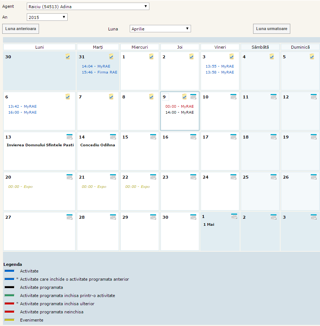This screenshot has width=320, height=326.
Task: Click the calendar icon on April 24
Action: [x=233, y=177]
